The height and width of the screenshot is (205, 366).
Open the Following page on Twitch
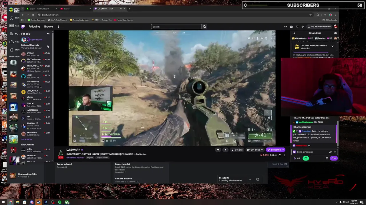34,26
